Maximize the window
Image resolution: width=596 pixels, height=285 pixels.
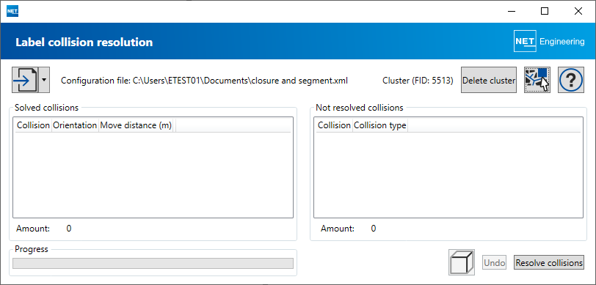[x=545, y=12]
